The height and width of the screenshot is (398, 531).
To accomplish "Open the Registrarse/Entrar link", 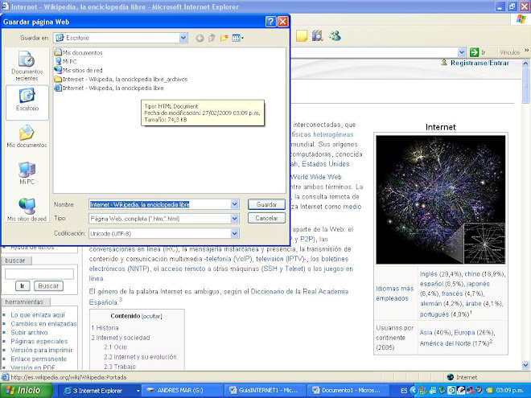I will (480, 63).
